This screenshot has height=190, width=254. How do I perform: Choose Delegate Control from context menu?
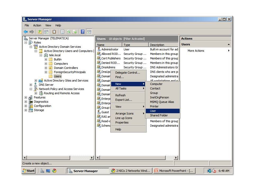point(128,73)
